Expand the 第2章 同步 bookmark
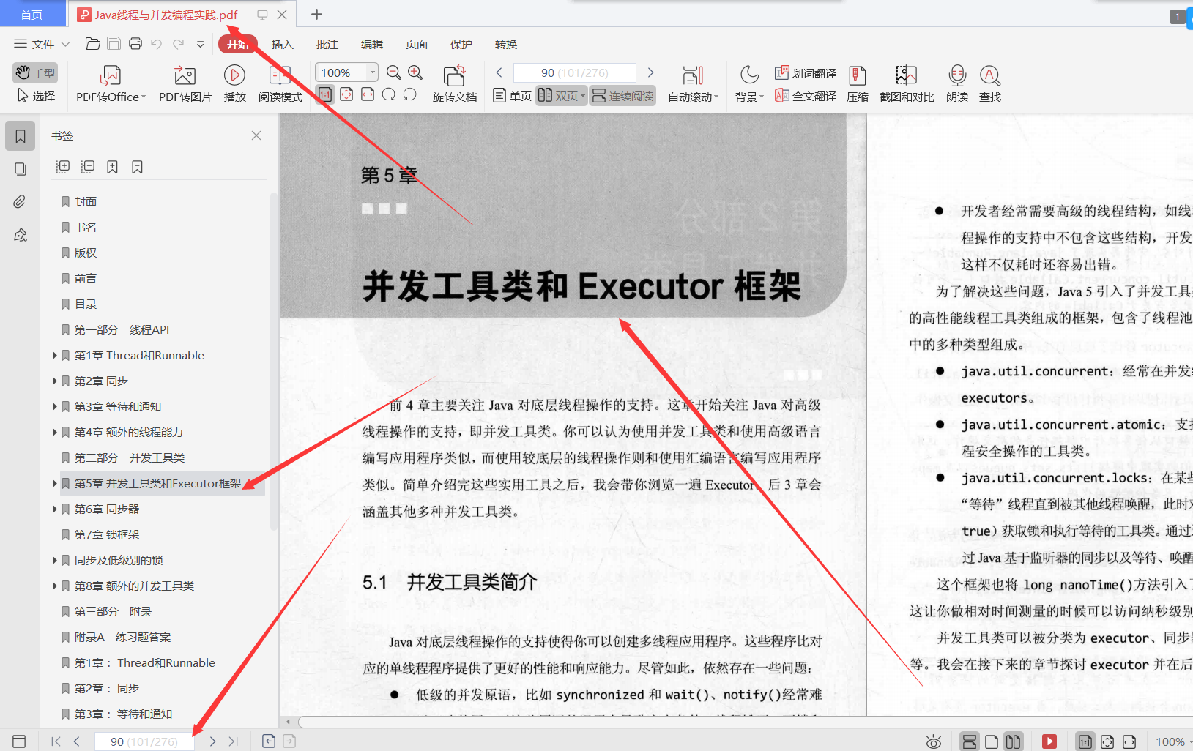The width and height of the screenshot is (1193, 751). (55, 381)
